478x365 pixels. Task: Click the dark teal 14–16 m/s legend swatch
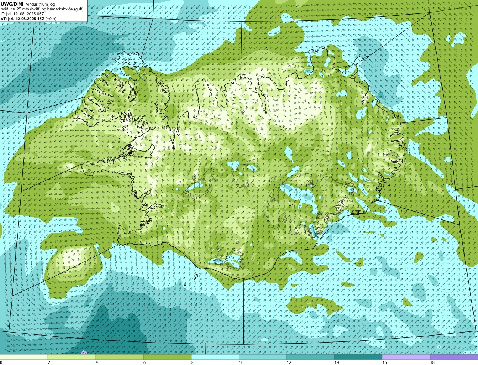[358, 357]
